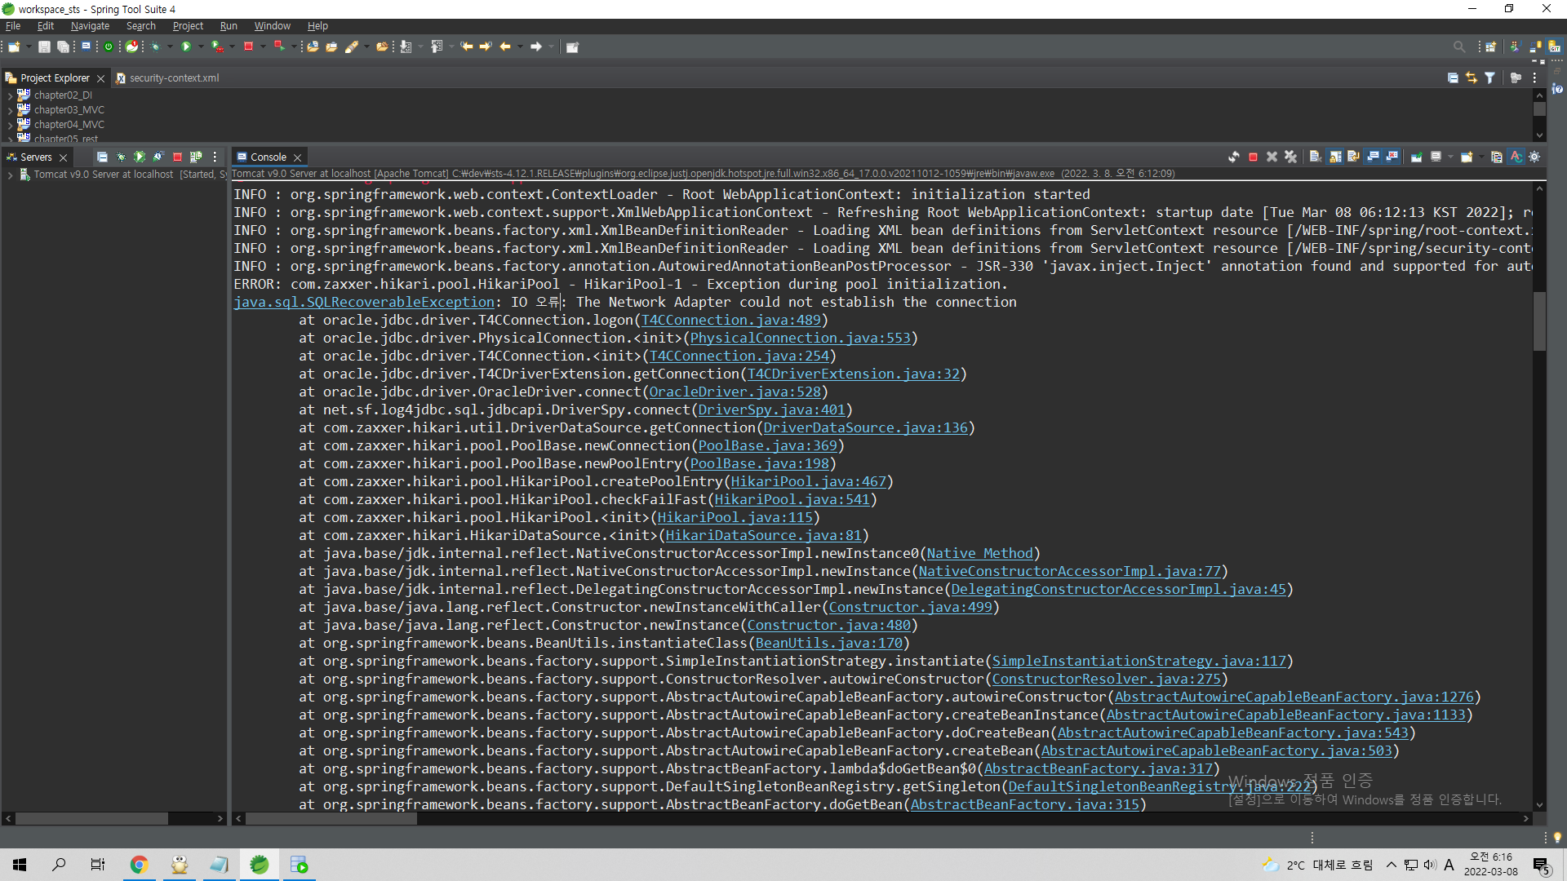This screenshot has width=1567, height=881.
Task: Terminate the running Tomcat from Console toolbar
Action: [x=1253, y=157]
